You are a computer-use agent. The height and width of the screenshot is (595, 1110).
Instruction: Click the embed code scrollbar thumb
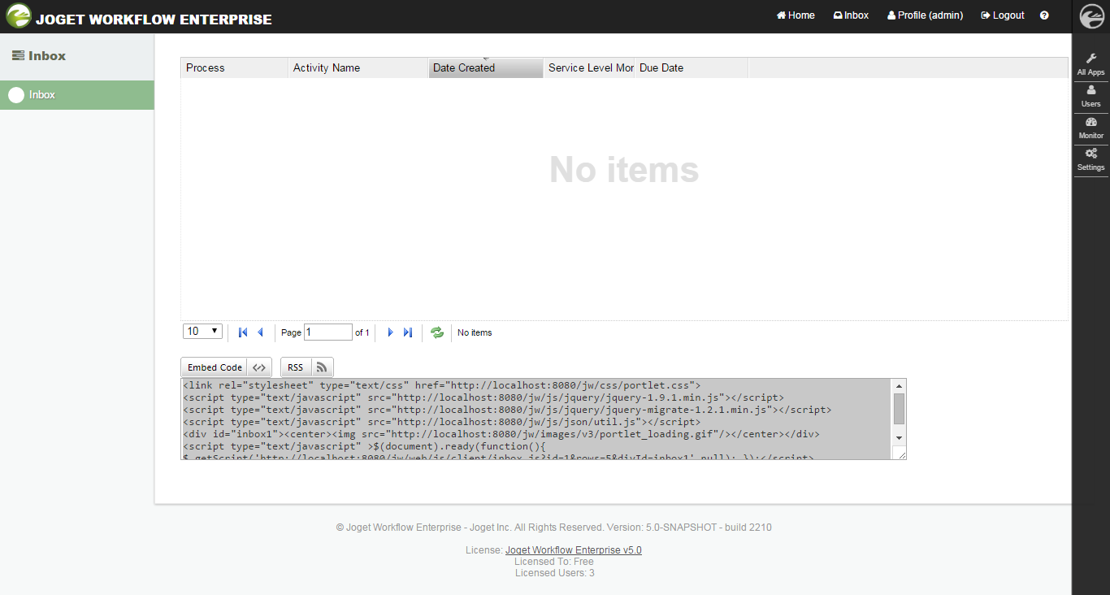click(x=899, y=409)
